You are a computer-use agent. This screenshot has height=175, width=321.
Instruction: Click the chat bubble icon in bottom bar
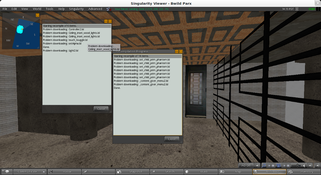(7, 172)
